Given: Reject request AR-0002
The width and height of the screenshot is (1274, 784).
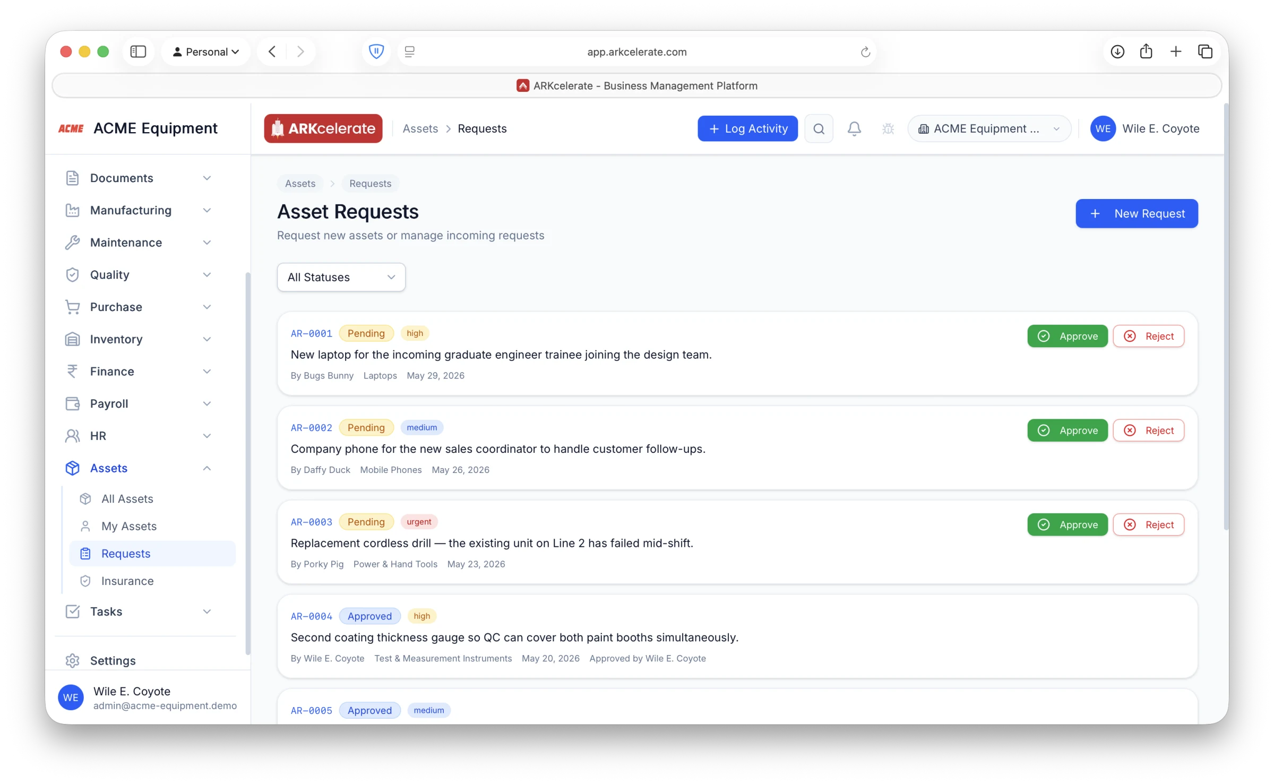Looking at the screenshot, I should pyautogui.click(x=1149, y=430).
